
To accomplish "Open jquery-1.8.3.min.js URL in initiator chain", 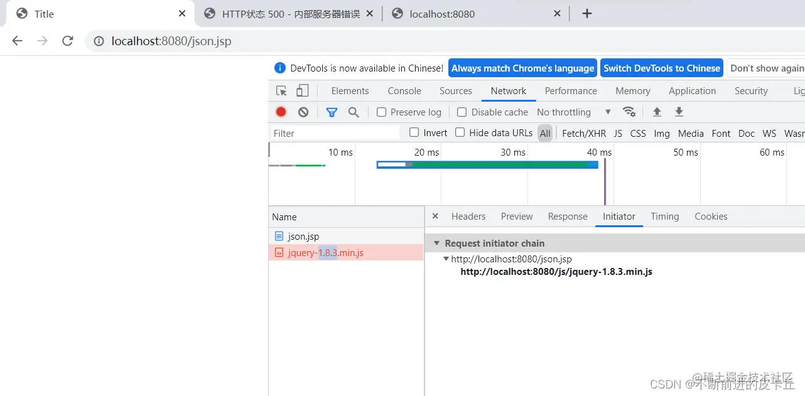I will tap(556, 272).
